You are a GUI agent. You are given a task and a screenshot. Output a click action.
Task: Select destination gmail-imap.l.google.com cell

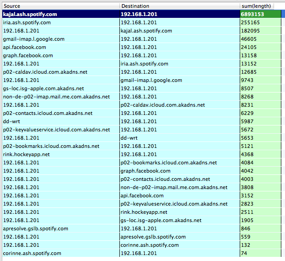tap(180, 80)
